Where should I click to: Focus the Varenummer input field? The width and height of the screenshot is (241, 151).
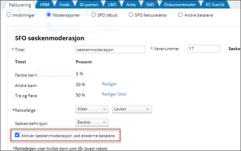pyautogui.click(x=203, y=49)
